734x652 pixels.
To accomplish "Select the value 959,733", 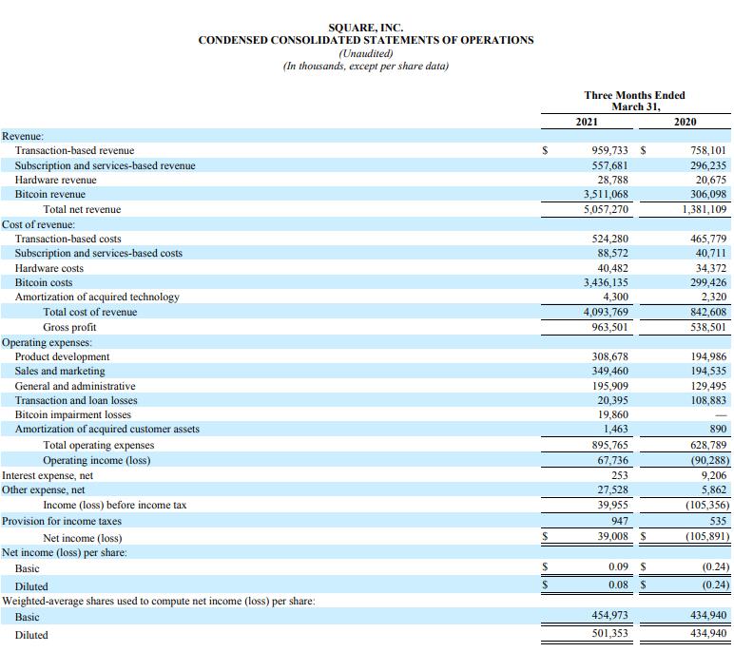I will click(610, 150).
